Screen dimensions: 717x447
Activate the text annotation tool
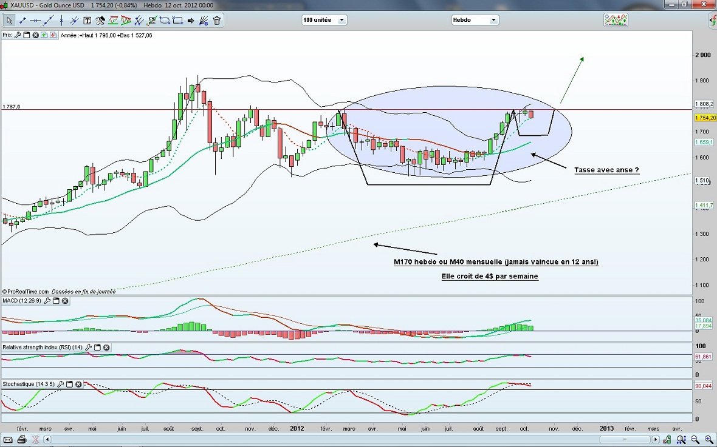87,21
